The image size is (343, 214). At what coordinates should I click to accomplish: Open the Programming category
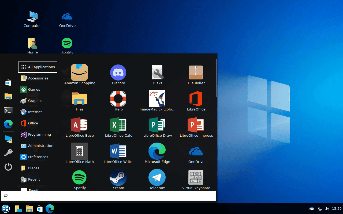38,135
